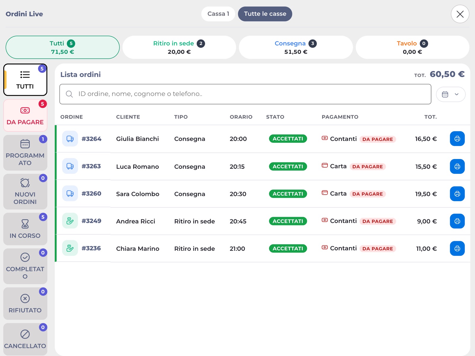
Task: Click delivery truck icon of order #3260
Action: click(x=70, y=193)
